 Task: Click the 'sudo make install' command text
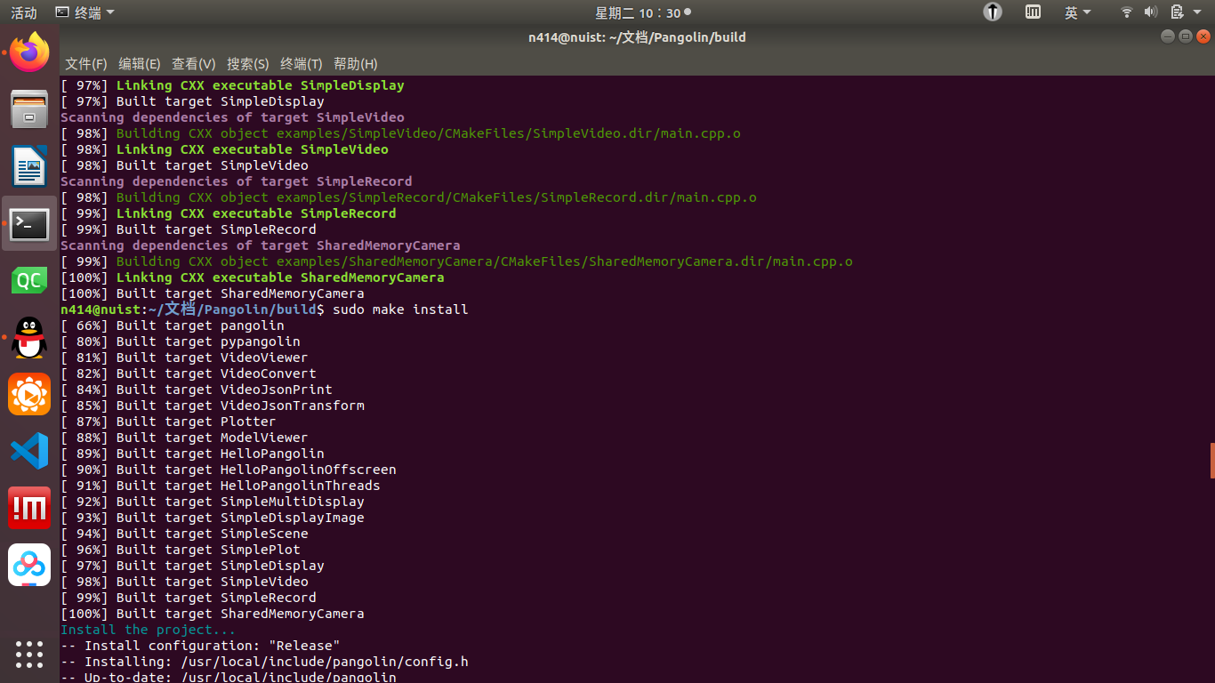point(400,309)
